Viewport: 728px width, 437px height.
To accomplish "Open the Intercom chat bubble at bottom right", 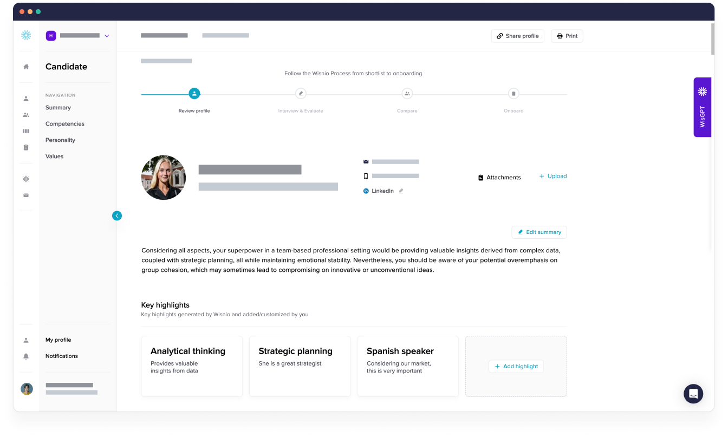I will pyautogui.click(x=693, y=394).
